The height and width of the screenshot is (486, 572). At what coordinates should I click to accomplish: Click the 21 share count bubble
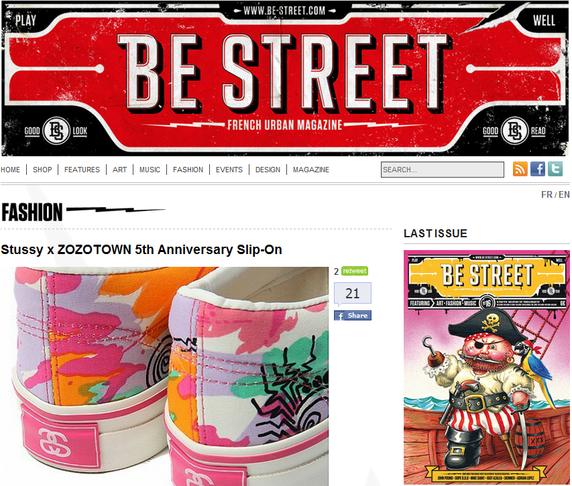pos(353,294)
